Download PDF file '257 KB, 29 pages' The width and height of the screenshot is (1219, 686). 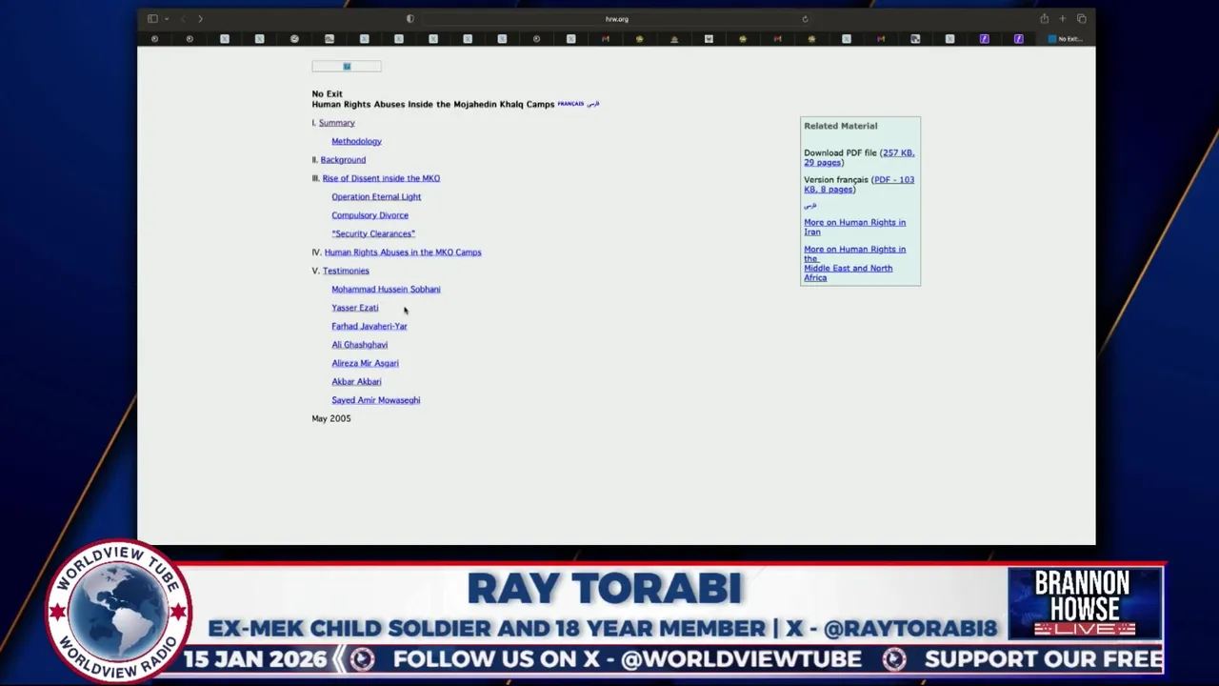(859, 157)
